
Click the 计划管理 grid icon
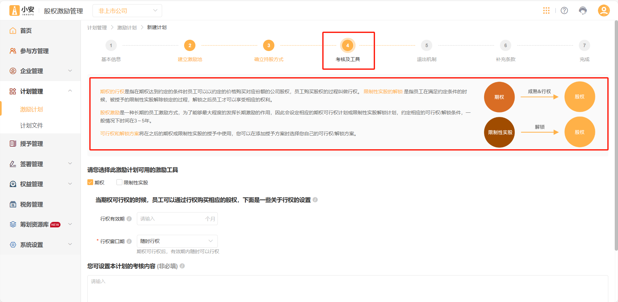pos(13,91)
